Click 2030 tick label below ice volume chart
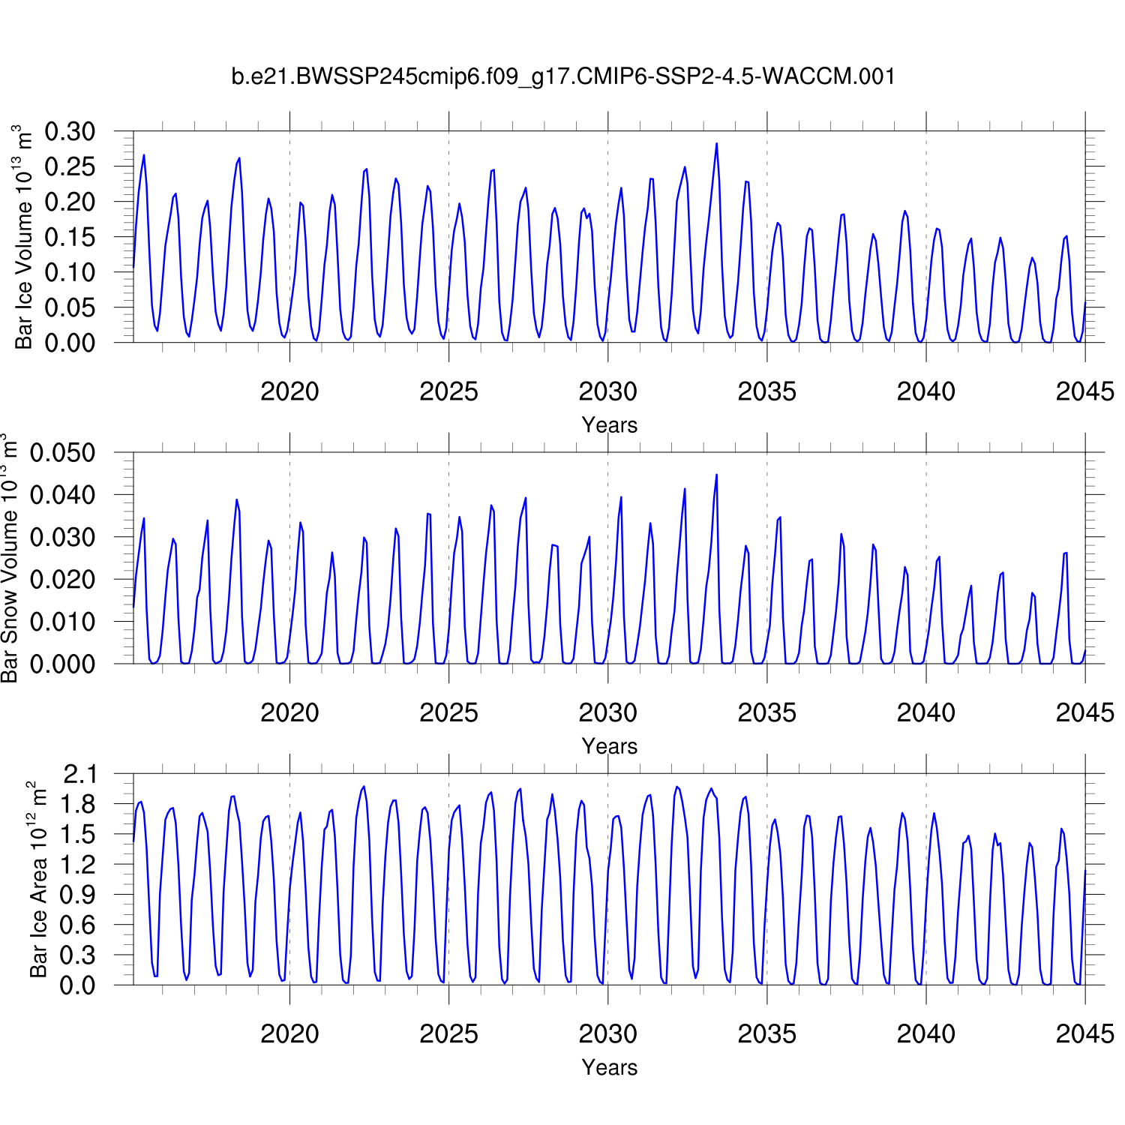Image resolution: width=1125 pixels, height=1125 pixels. (x=607, y=391)
